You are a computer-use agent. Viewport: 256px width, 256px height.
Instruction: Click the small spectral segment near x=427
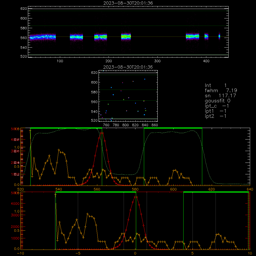(219, 36)
